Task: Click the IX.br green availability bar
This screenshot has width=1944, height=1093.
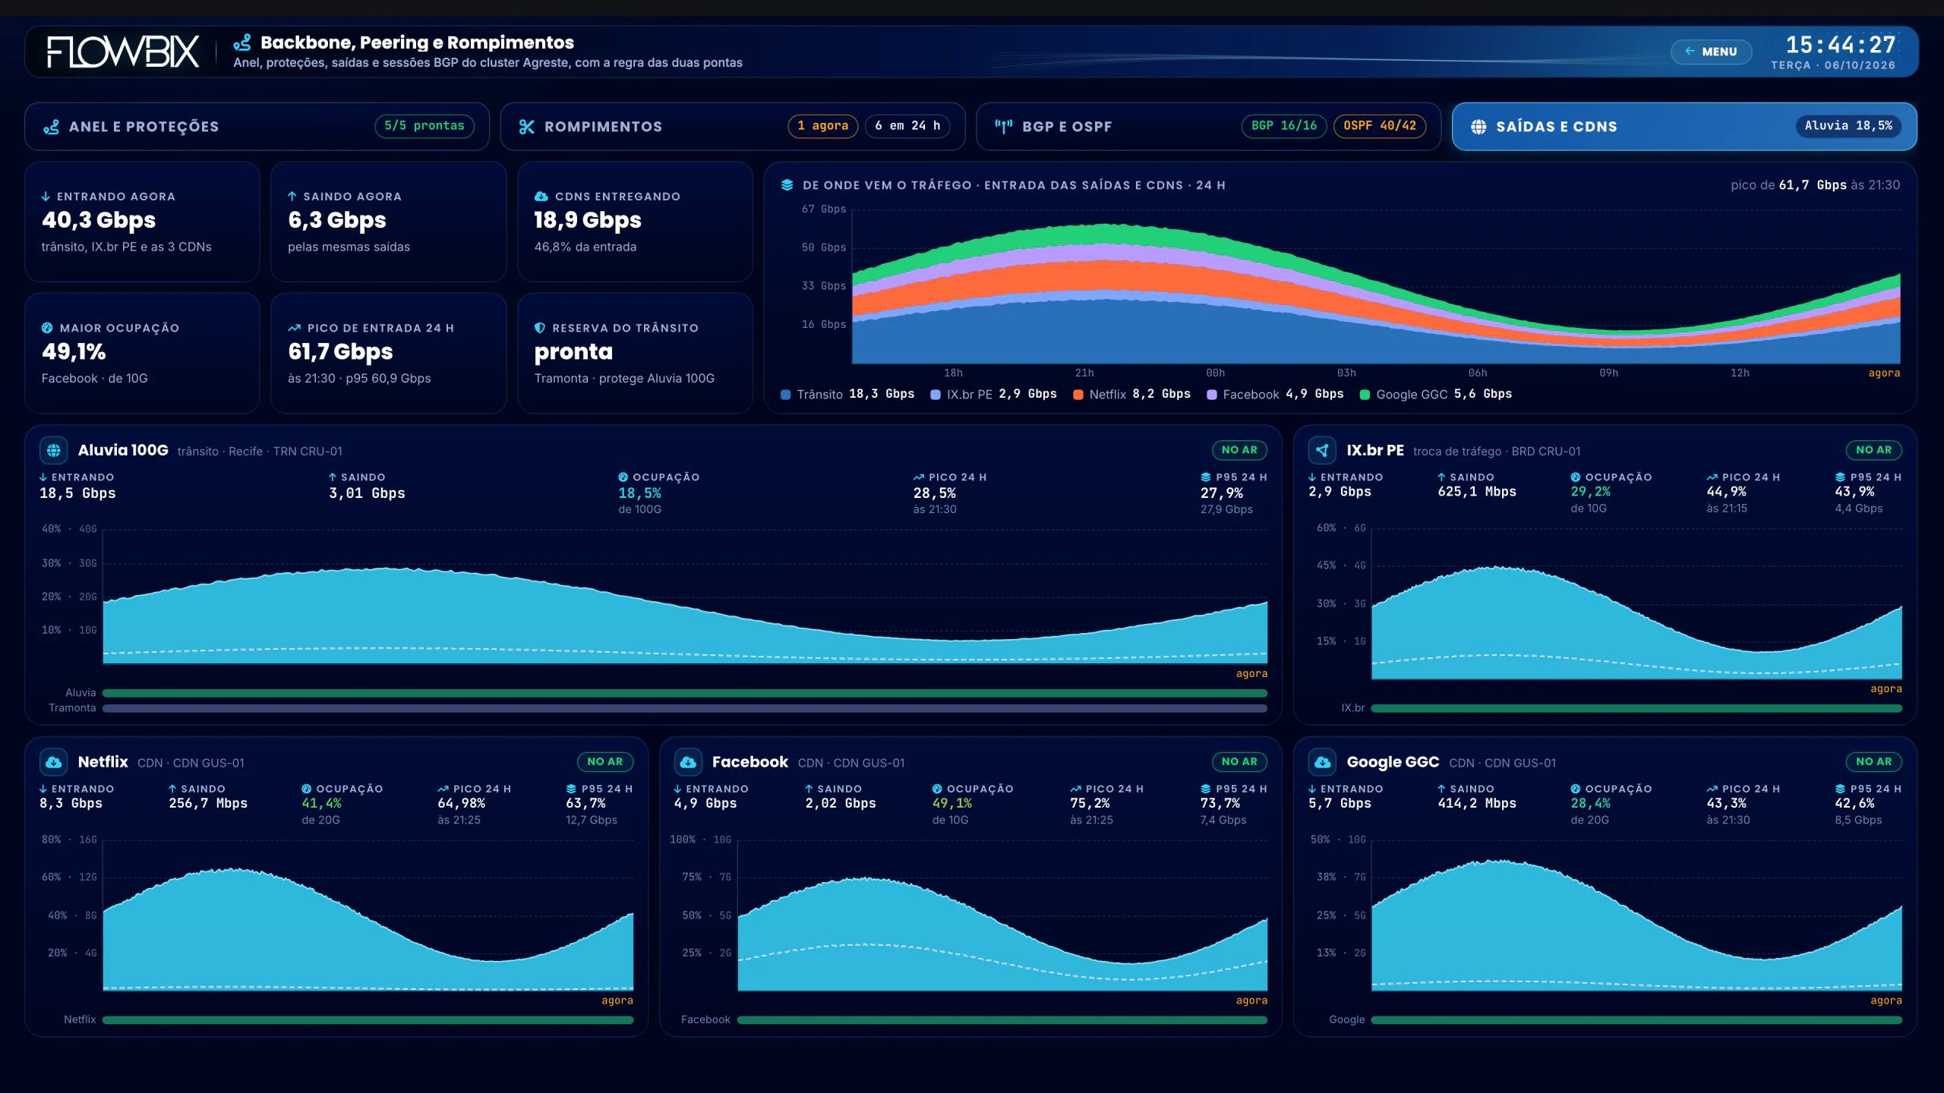Action: [1636, 708]
